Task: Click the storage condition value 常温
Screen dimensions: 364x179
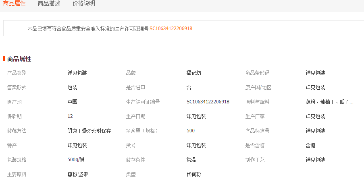Action: pos(191,160)
